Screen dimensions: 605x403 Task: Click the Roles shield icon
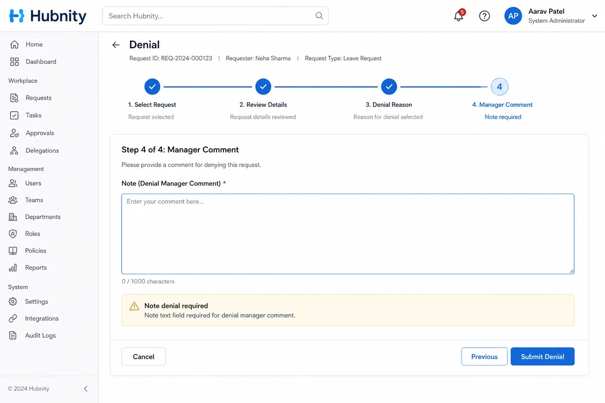(x=13, y=234)
